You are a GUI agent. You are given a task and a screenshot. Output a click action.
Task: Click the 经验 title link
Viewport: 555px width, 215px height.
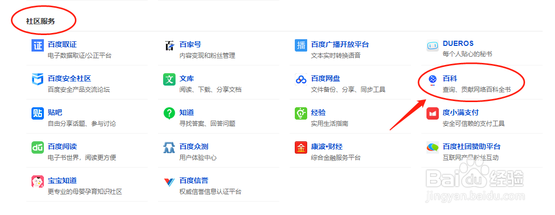(x=318, y=112)
